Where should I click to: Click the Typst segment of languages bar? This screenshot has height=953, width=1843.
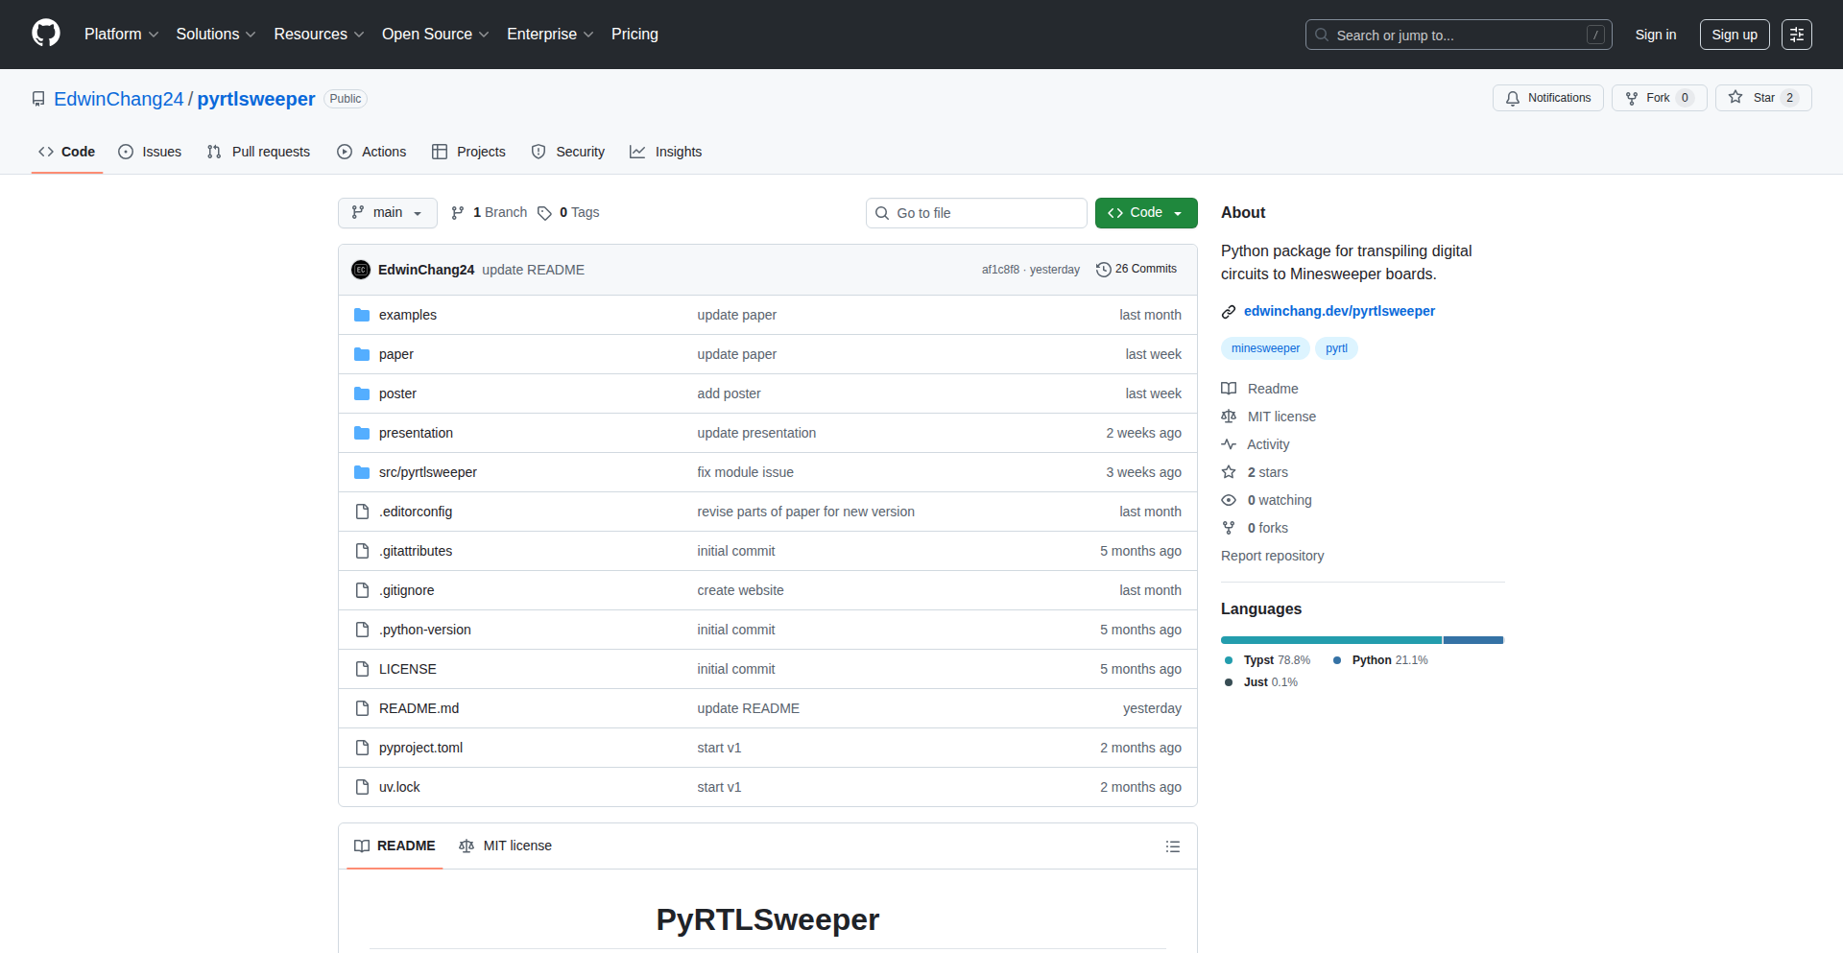[x=1331, y=640]
